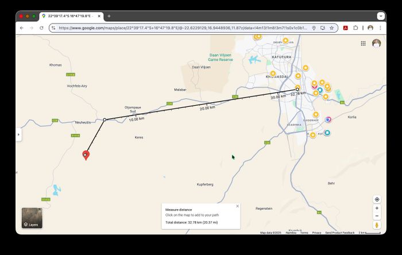Zoom out with the minus button

coord(377,216)
